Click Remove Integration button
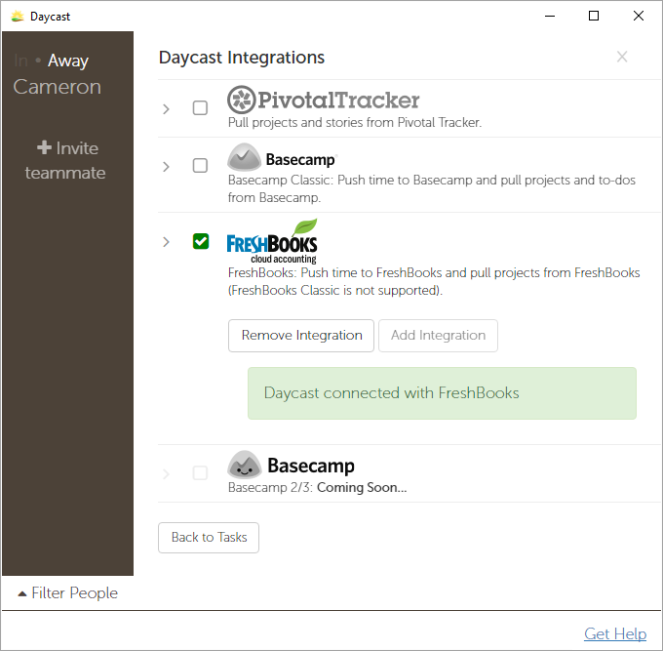663x651 pixels. tap(301, 336)
